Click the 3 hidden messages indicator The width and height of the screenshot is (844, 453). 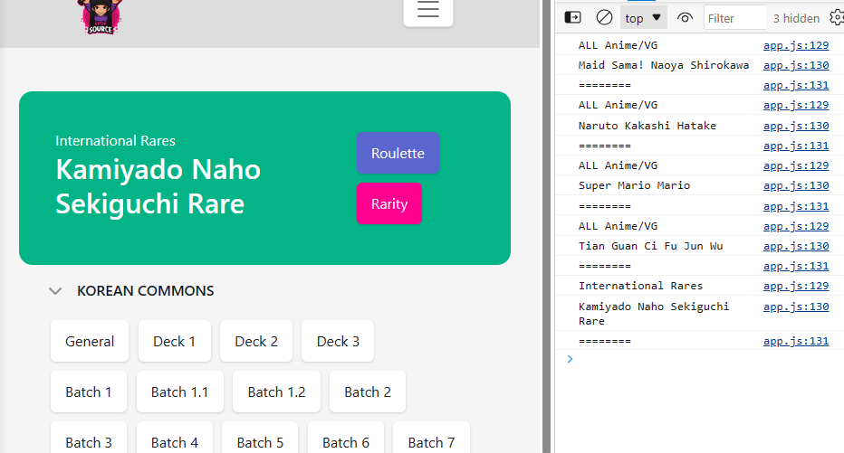click(x=796, y=18)
